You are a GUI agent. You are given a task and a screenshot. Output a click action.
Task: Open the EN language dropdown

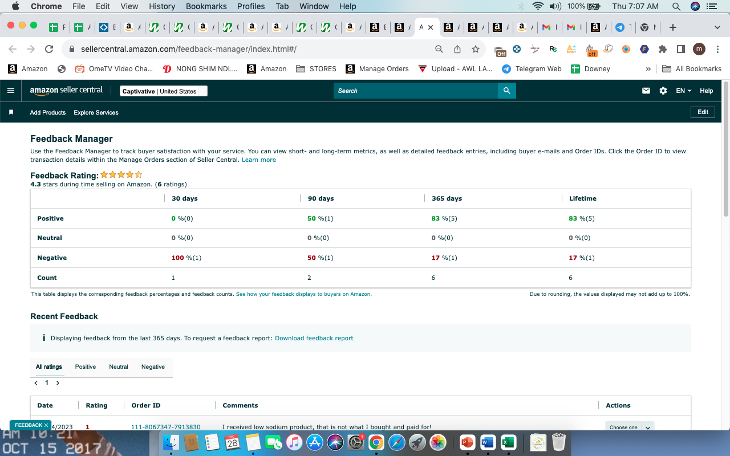pos(683,91)
